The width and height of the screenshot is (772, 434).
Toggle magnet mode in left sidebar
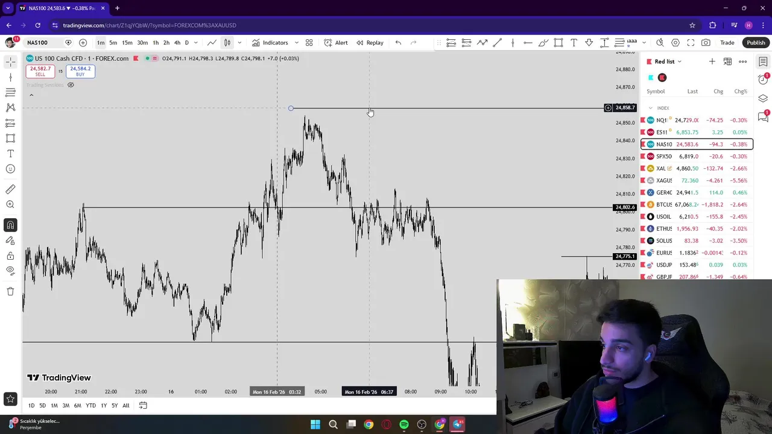click(x=10, y=225)
